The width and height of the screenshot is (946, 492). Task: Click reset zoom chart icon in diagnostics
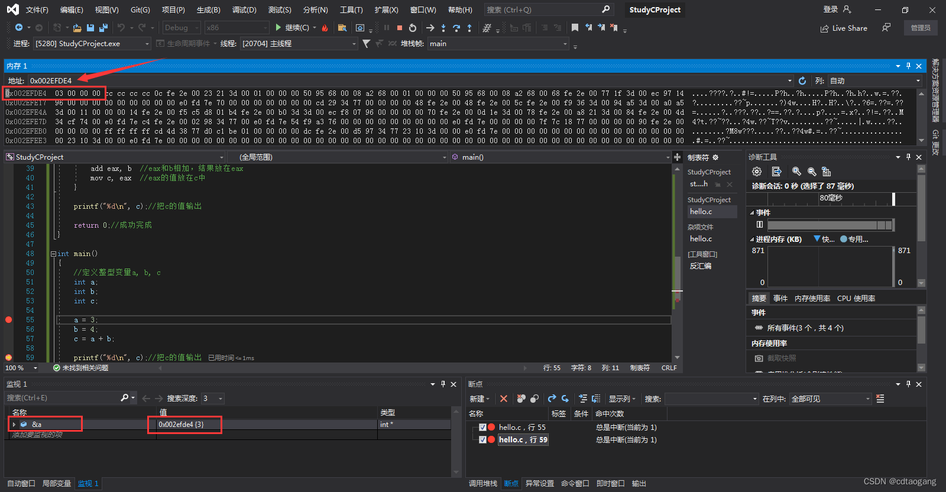pyautogui.click(x=827, y=171)
